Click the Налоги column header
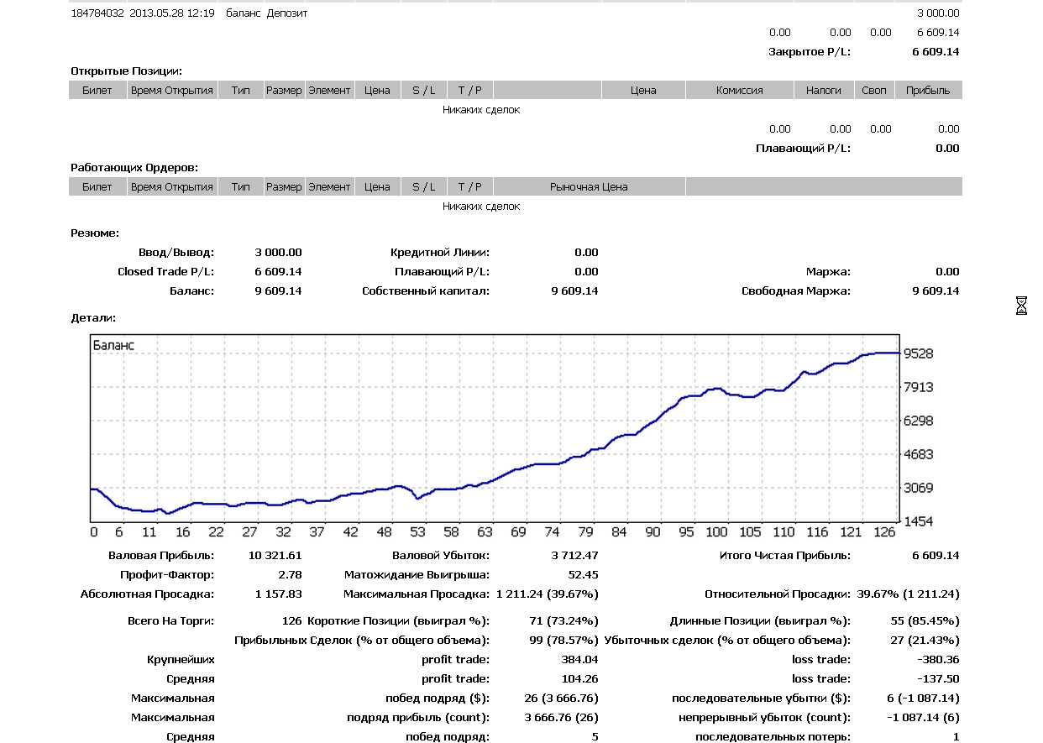 pyautogui.click(x=824, y=90)
